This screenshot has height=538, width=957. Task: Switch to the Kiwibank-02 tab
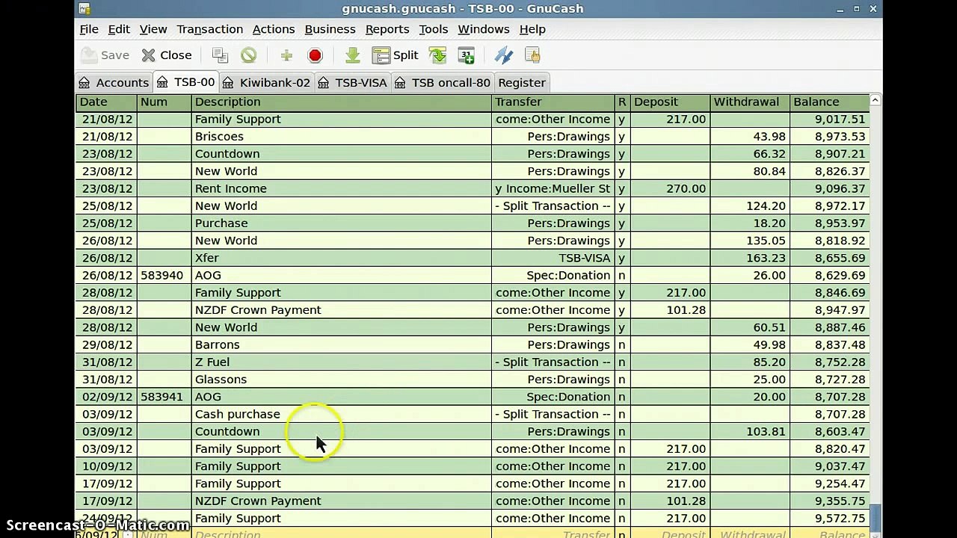click(265, 82)
